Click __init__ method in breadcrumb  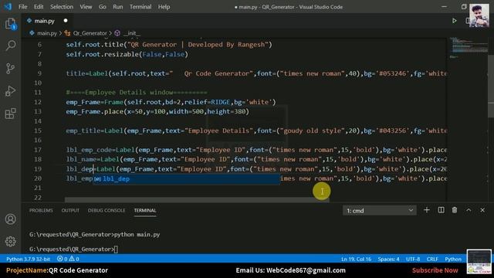coord(131,33)
